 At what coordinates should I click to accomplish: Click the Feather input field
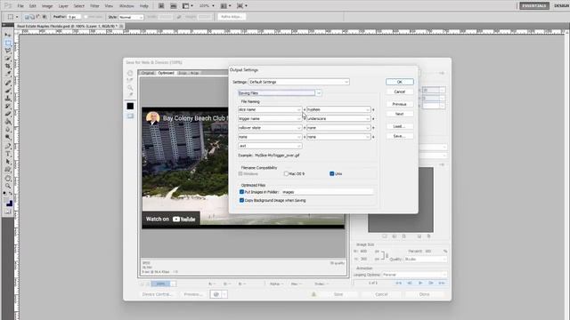click(74, 17)
